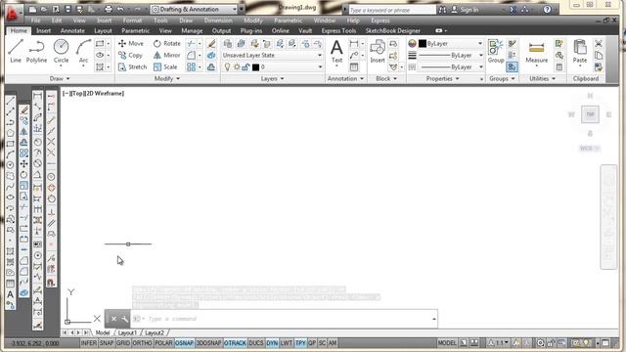Click the Paste icon
Viewport: 626px width, 352px height.
[x=580, y=51]
